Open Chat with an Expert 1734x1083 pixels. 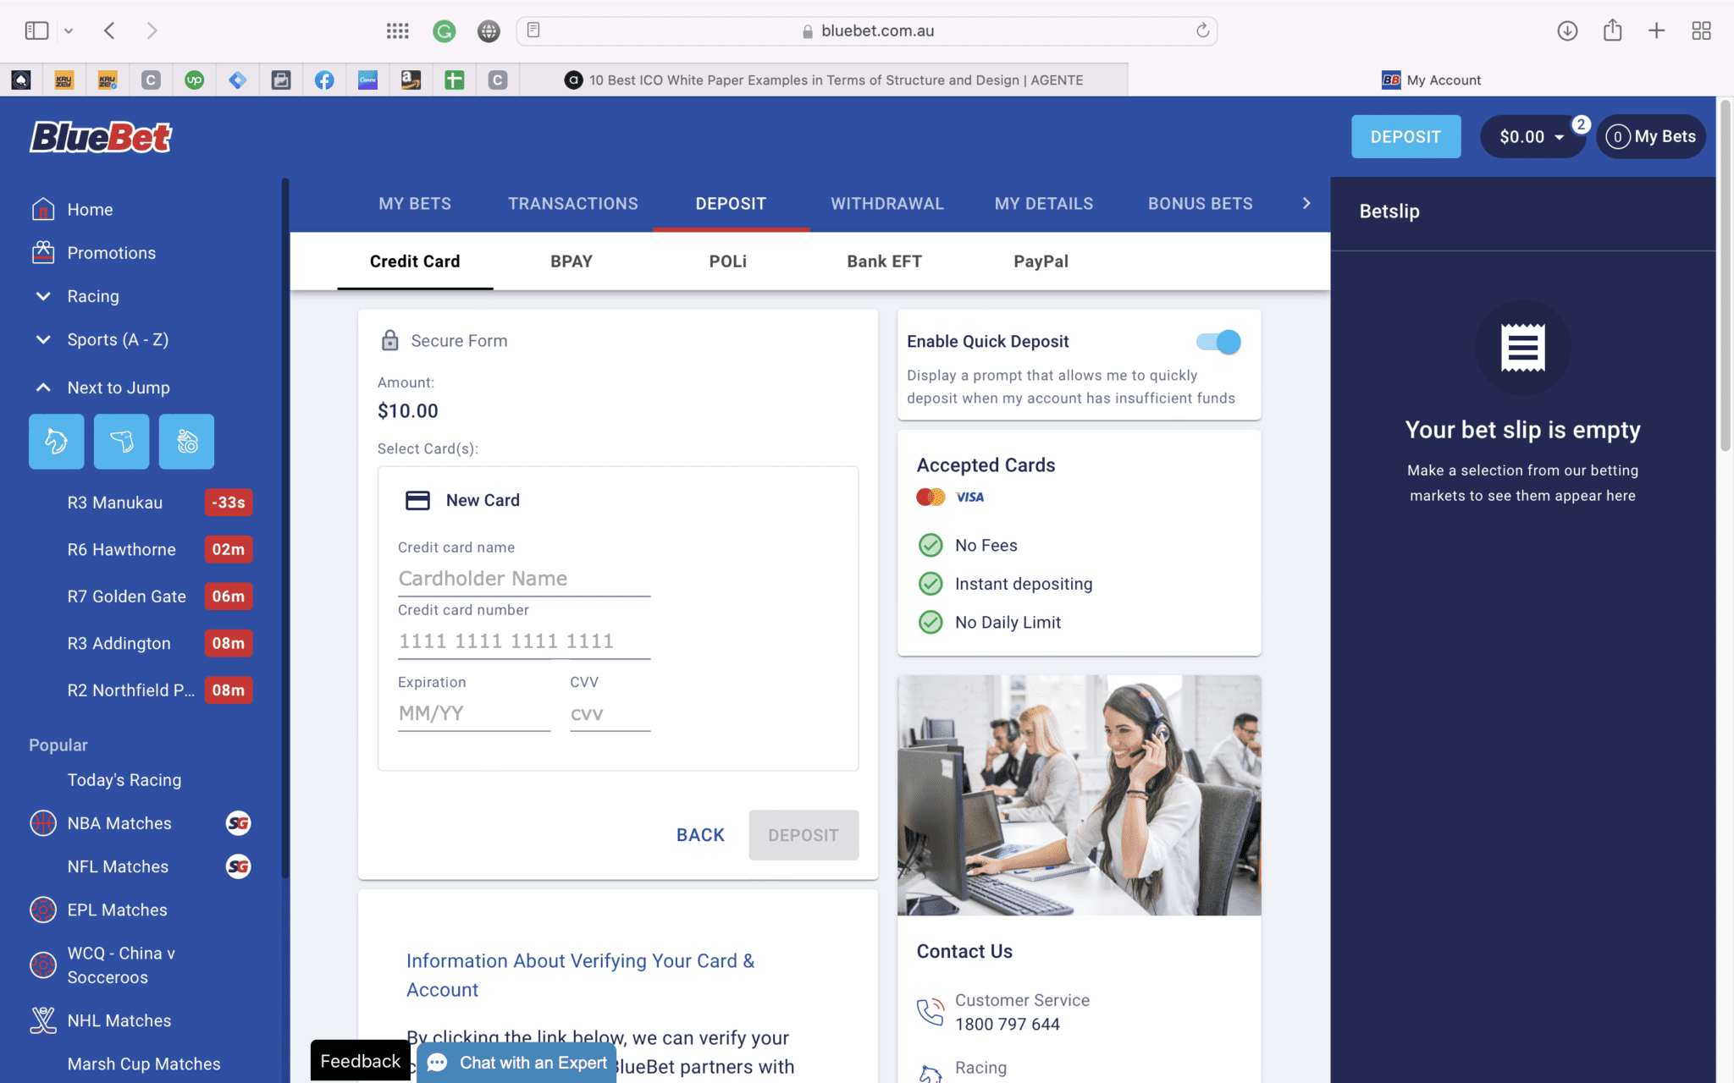(518, 1063)
